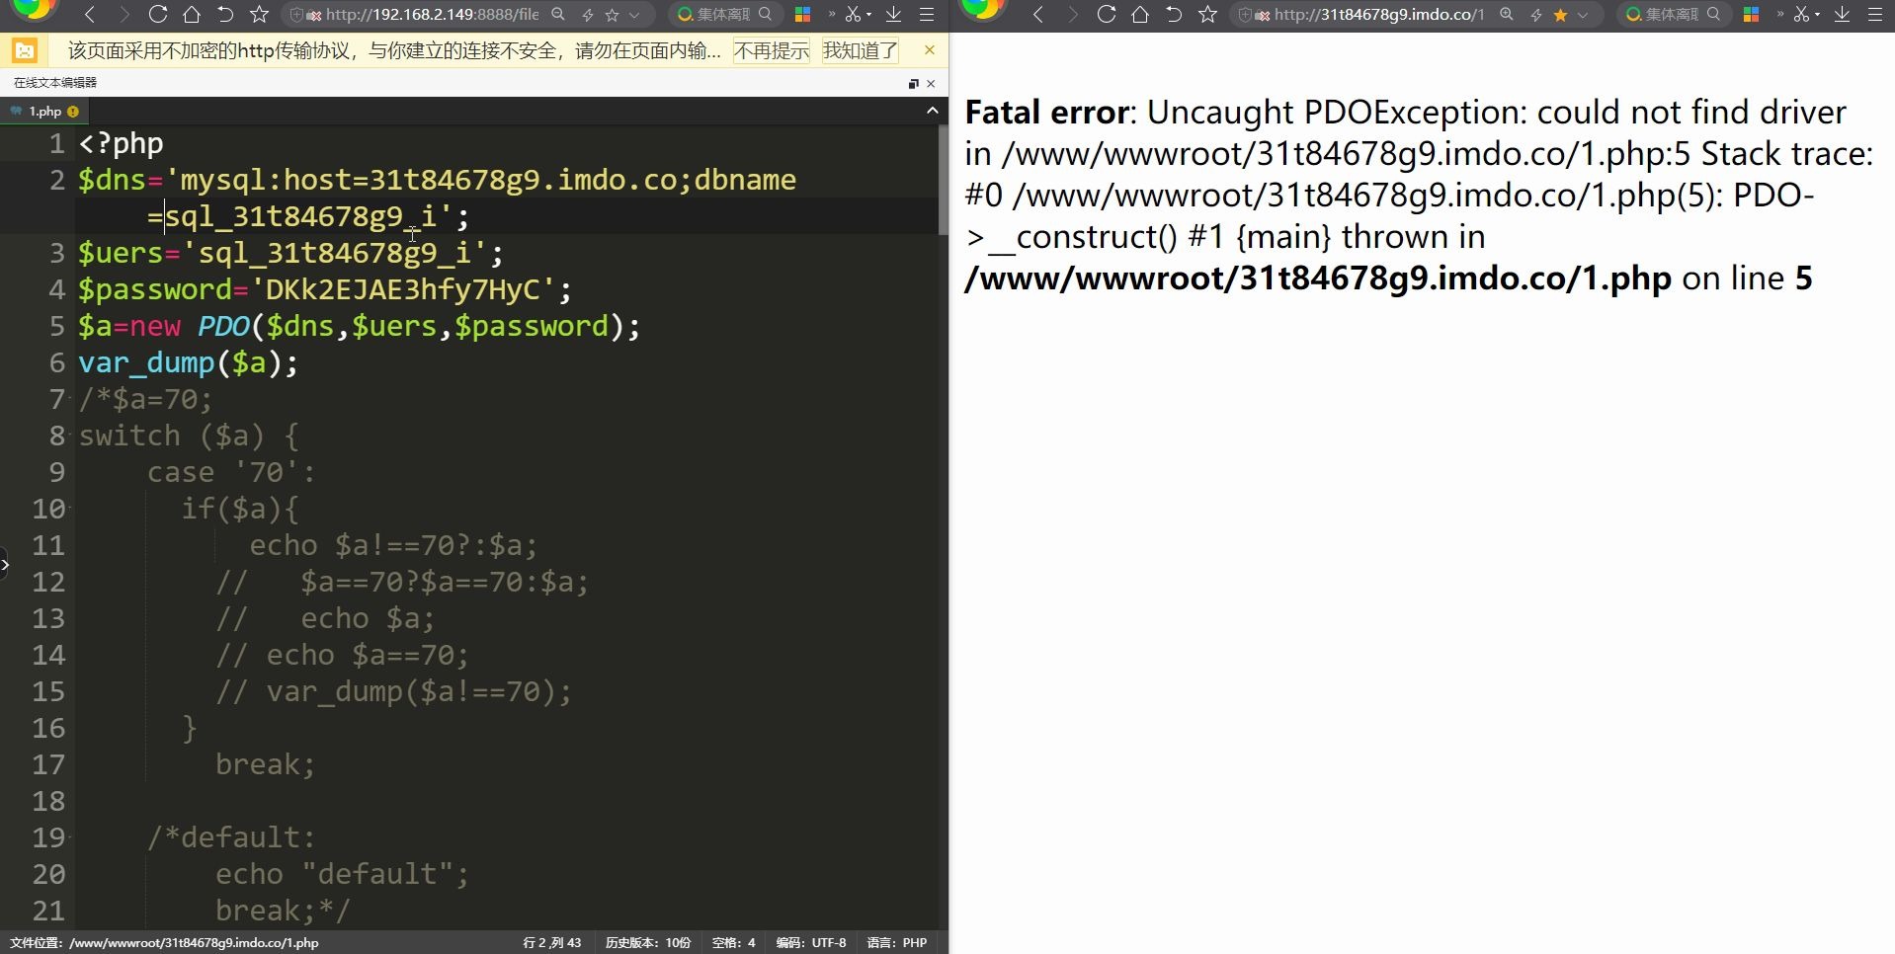Expand the left sidebar panel arrow in editor
Image resolution: width=1895 pixels, height=954 pixels.
[5, 565]
